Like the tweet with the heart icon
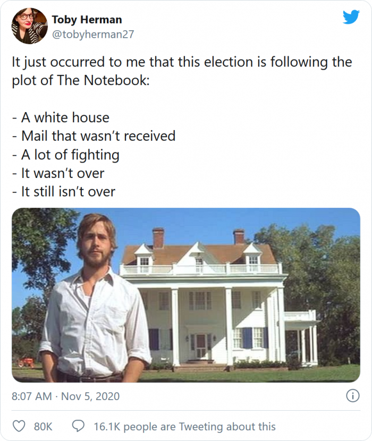 20,426
